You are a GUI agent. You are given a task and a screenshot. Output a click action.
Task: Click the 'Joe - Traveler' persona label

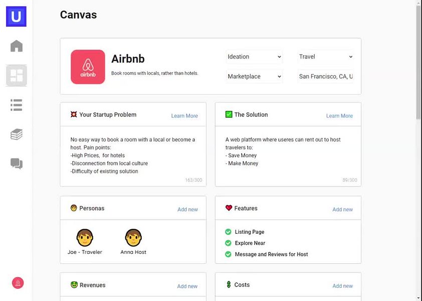click(85, 252)
